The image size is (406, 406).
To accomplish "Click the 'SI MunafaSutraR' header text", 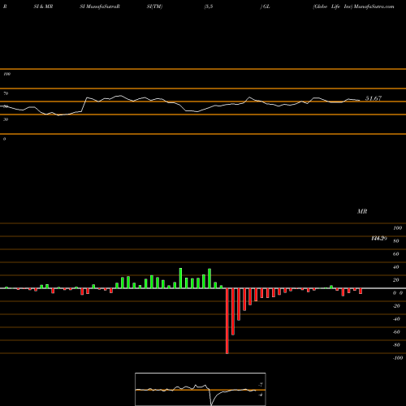I will 100,6.
